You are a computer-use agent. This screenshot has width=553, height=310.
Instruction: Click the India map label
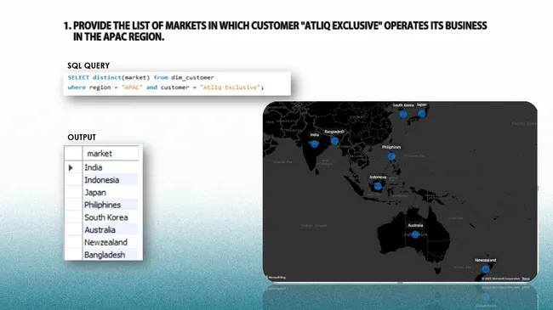tap(315, 134)
